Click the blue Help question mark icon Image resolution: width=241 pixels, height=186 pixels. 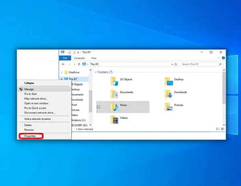pyautogui.click(x=223, y=58)
